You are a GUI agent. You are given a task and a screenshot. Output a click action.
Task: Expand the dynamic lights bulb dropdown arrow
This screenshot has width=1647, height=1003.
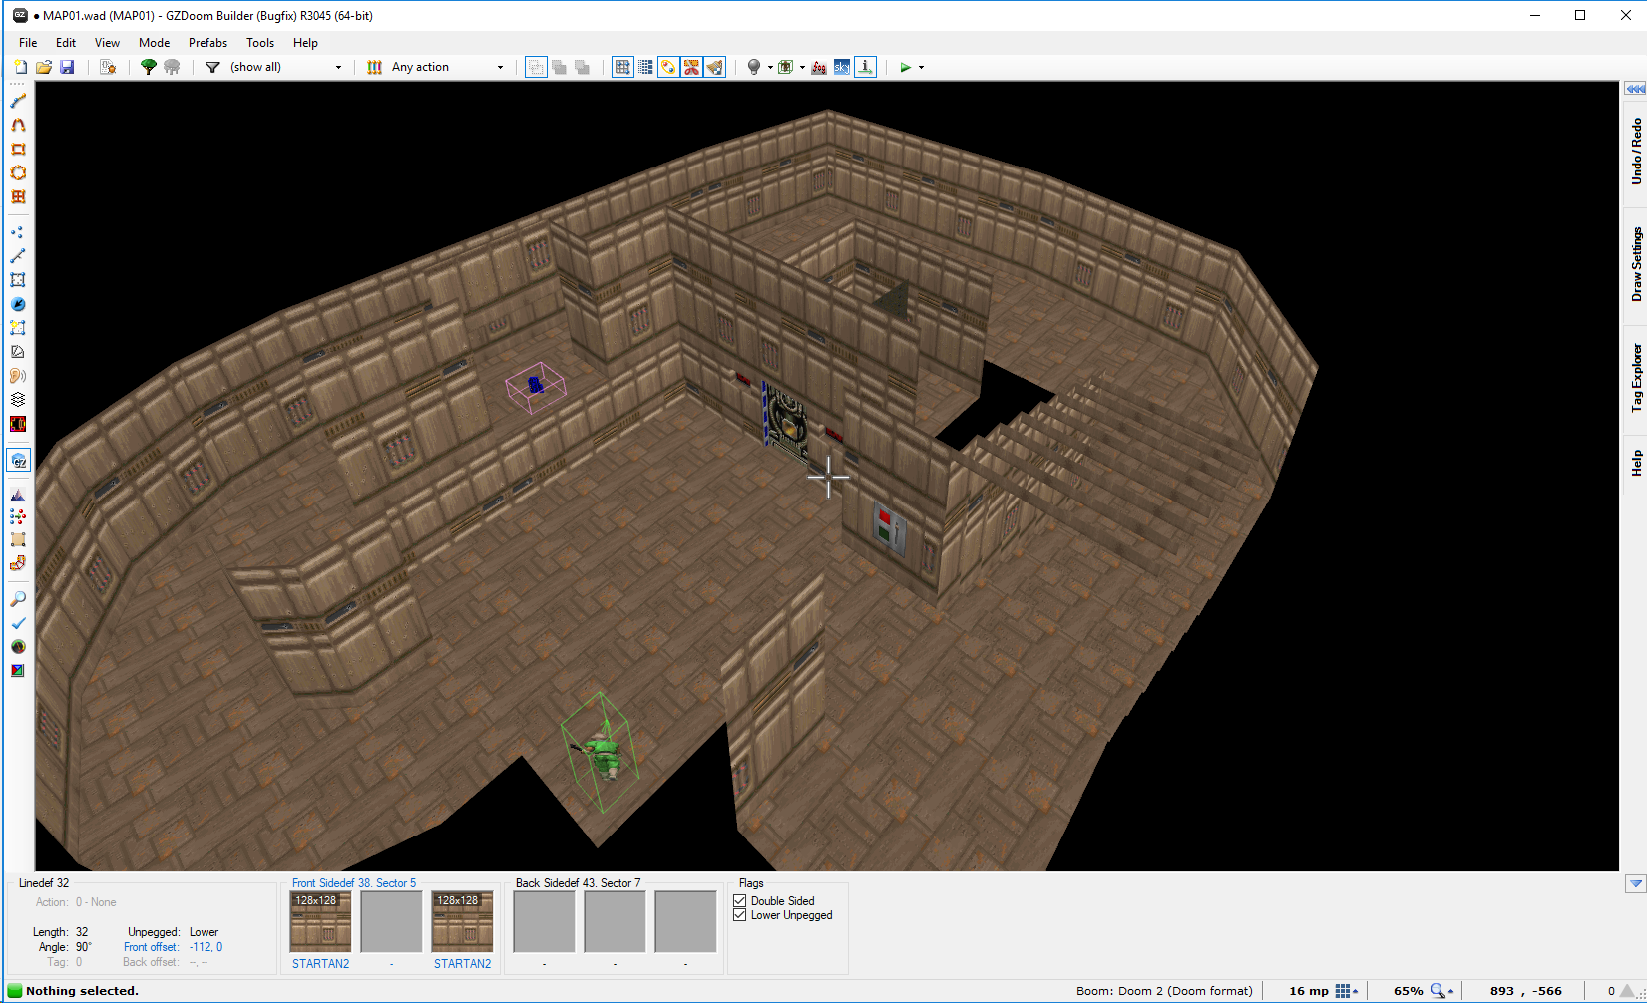(x=770, y=67)
